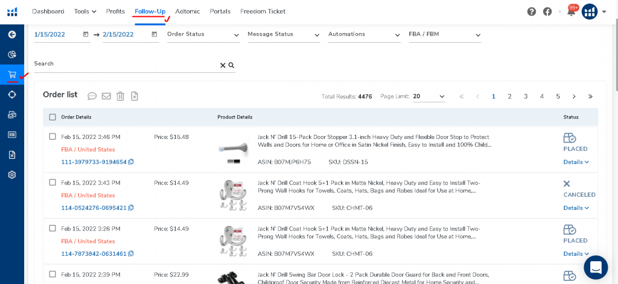Click the Facebook icon in header
Image resolution: width=618 pixels, height=284 pixels.
547,11
